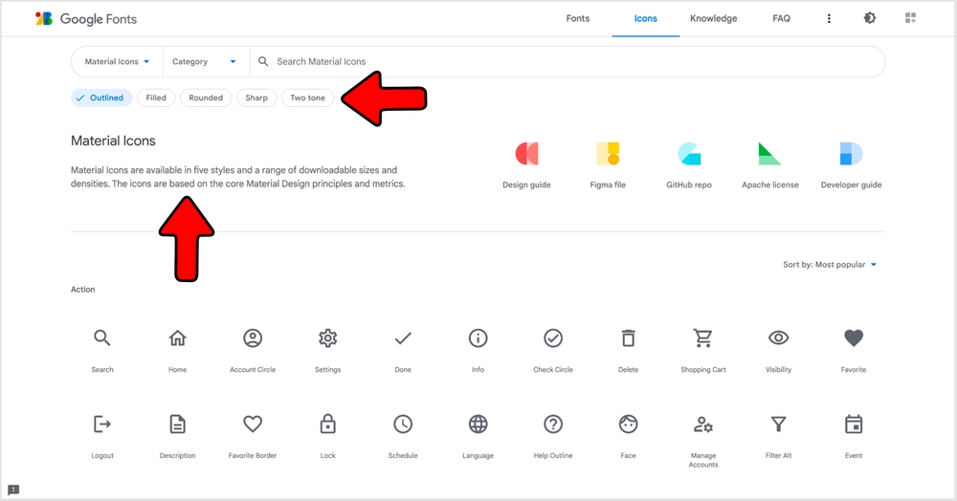Toggle the Two tone style chip
The width and height of the screenshot is (957, 501).
[307, 98]
